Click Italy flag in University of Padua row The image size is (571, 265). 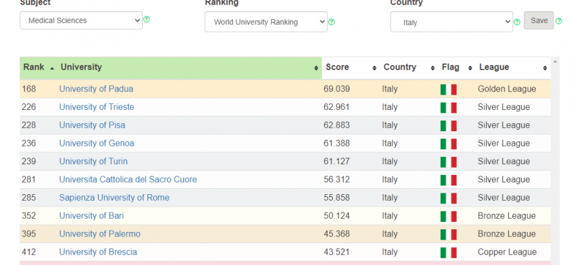(x=448, y=89)
